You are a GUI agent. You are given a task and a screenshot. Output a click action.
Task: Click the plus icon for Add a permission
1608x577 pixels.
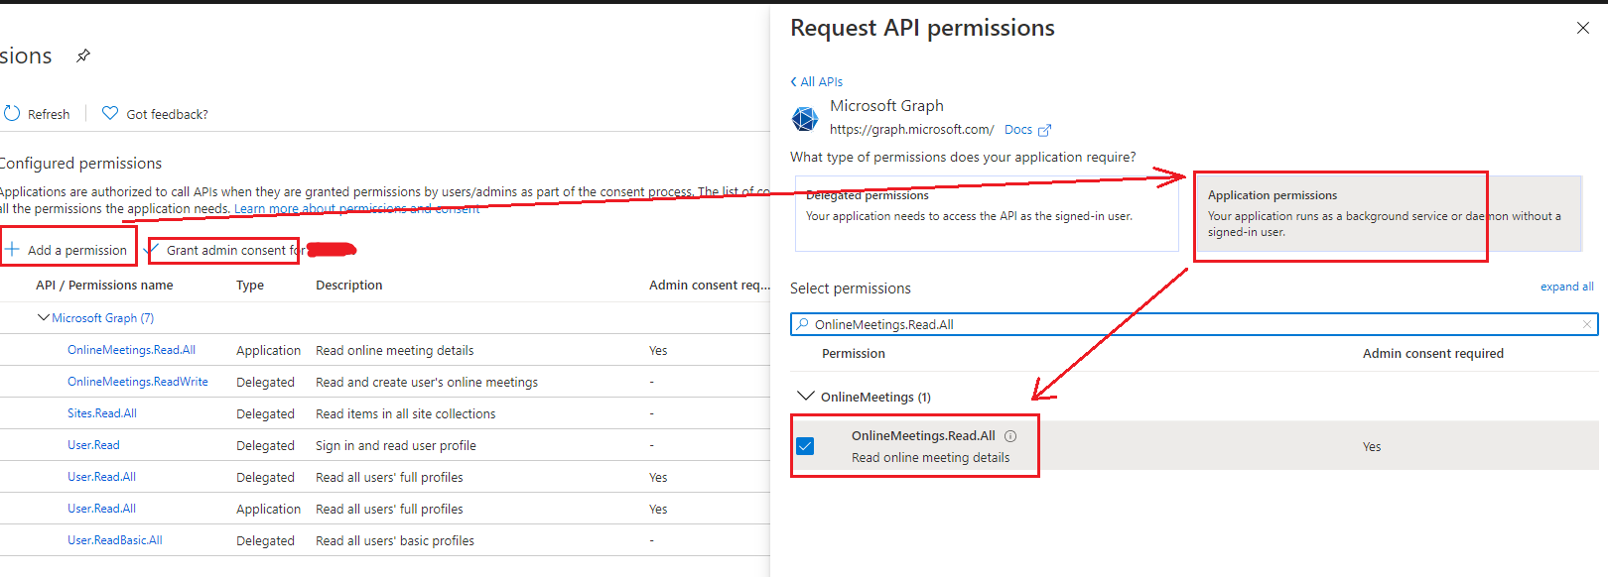click(x=13, y=249)
